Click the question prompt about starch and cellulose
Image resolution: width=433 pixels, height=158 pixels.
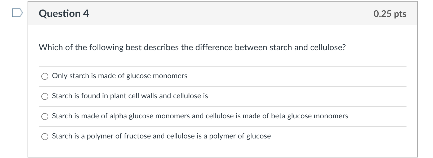[x=192, y=48]
